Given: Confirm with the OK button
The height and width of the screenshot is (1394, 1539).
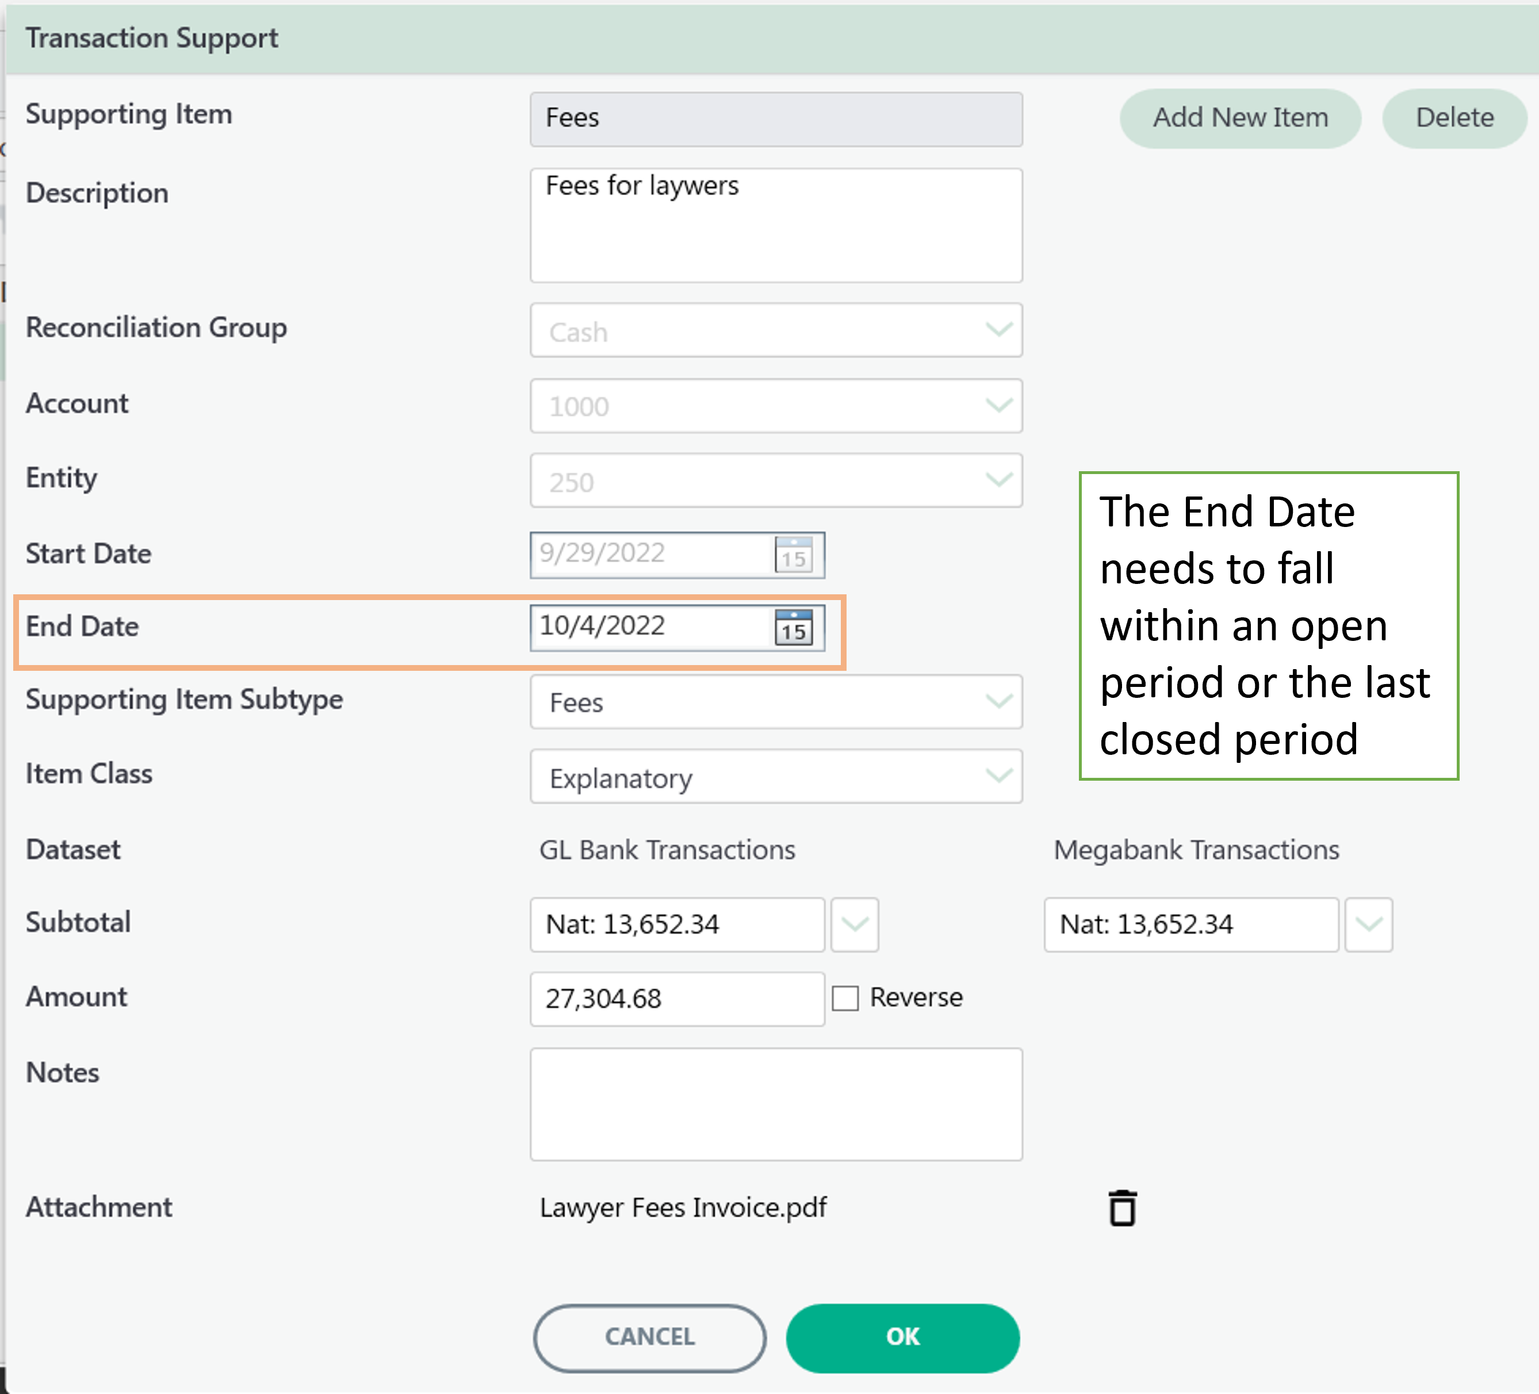Looking at the screenshot, I should pos(903,1338).
